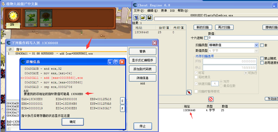The width and height of the screenshot is (278, 132).
Task: Click the 撤销扫描 button
Action: click(270, 27)
